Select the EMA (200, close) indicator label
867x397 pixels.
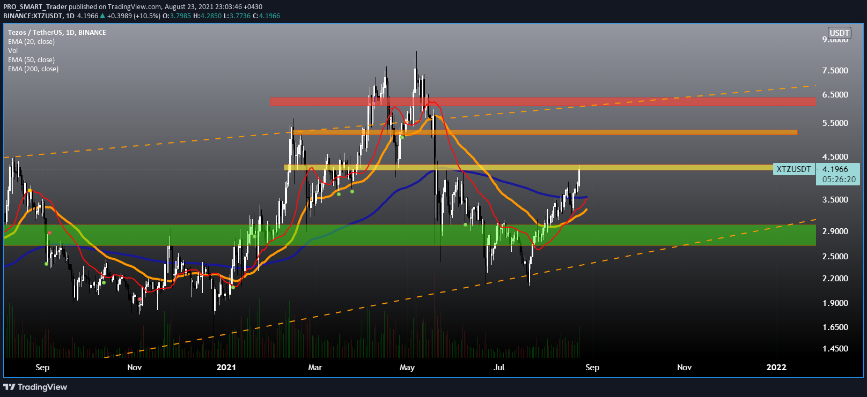pyautogui.click(x=33, y=69)
